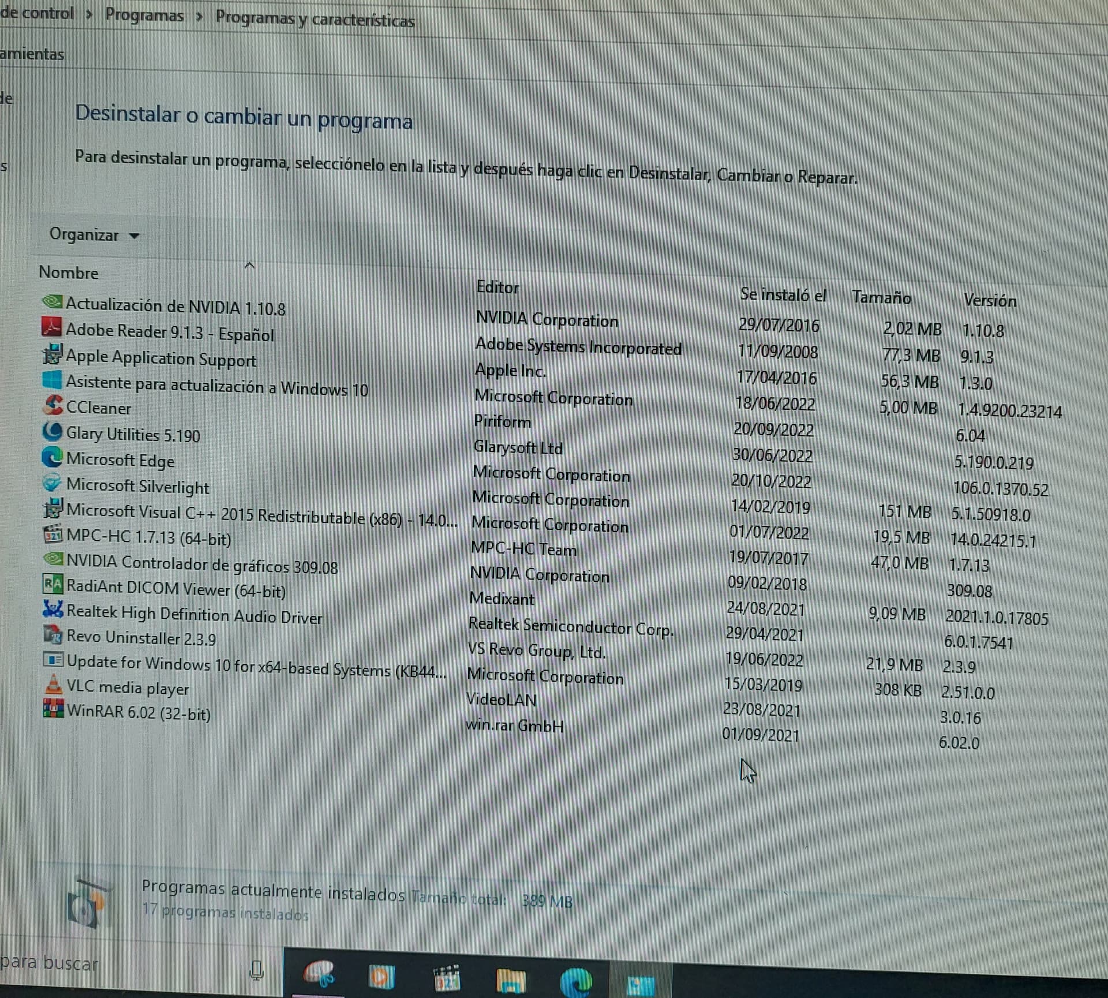The image size is (1108, 998).
Task: Sort by the Se instaló el column
Action: (x=783, y=295)
